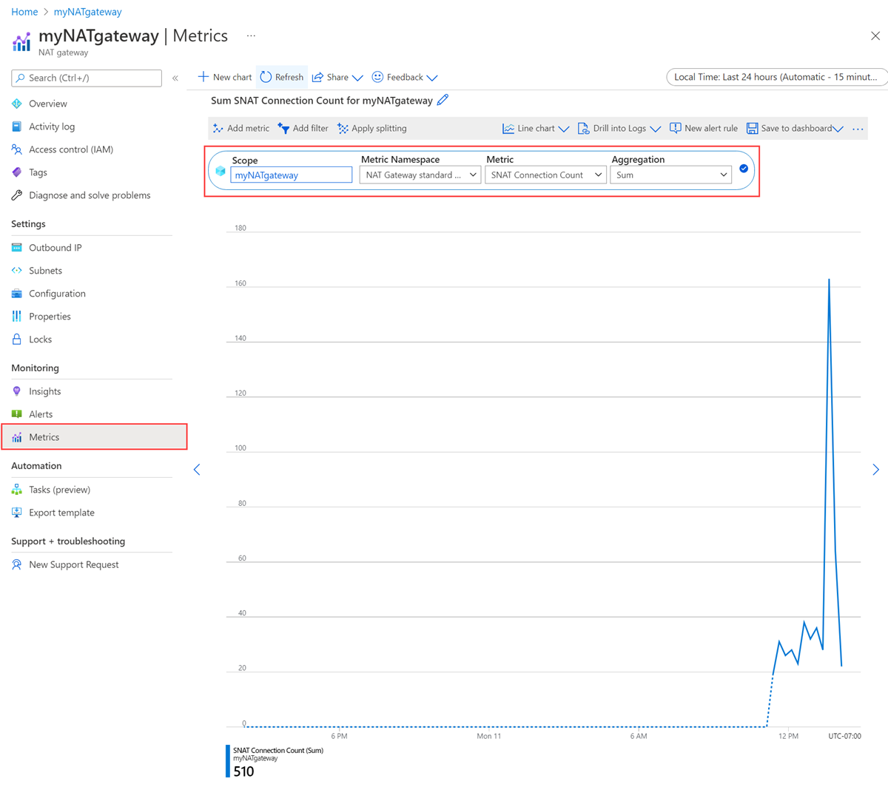Screen dimensions: 888x804
Task: Click the Add filter icon
Action: pos(283,128)
